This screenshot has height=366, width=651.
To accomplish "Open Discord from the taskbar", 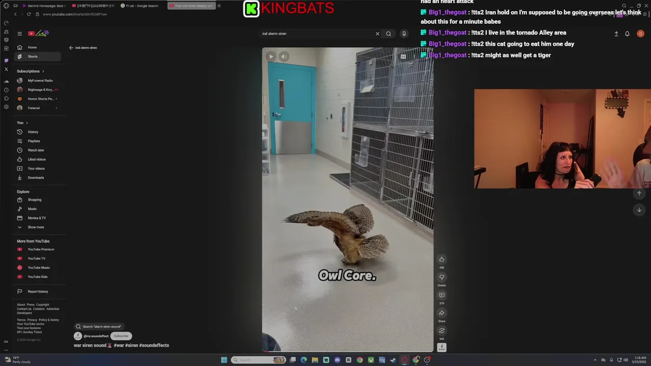I will (x=337, y=360).
